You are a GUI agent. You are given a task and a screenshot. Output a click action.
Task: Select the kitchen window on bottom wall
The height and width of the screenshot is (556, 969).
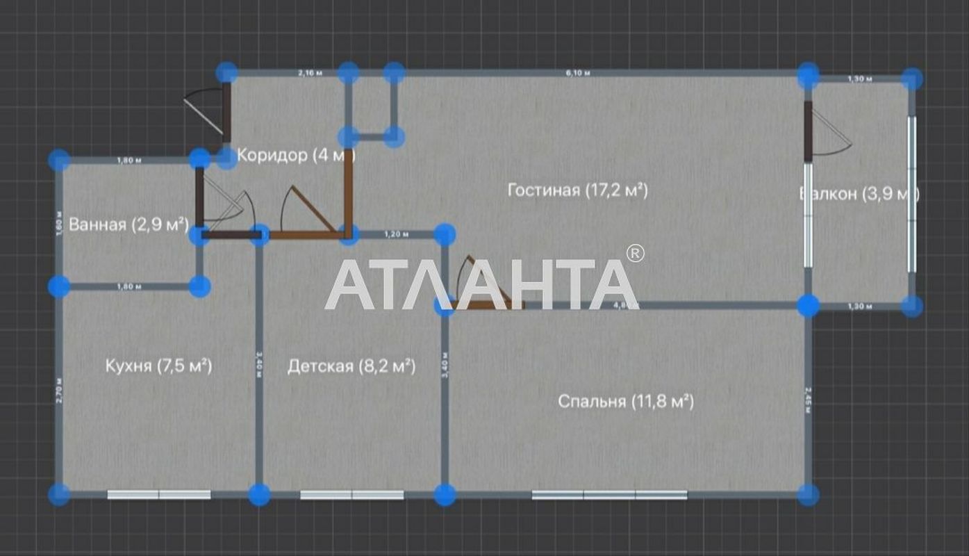click(x=159, y=495)
